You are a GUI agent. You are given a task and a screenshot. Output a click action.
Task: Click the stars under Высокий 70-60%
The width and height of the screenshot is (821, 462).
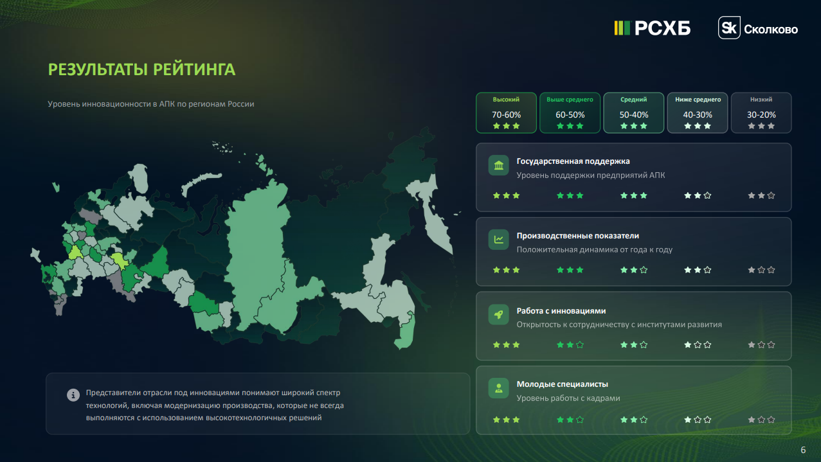(506, 126)
